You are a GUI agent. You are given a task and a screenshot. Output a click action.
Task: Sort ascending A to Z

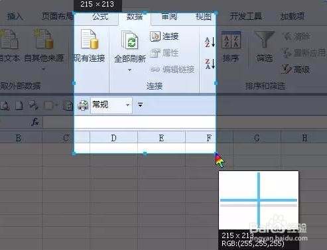210,42
